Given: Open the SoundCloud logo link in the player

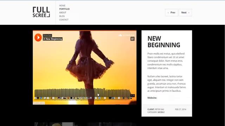Looking at the screenshot, I should [127, 35].
